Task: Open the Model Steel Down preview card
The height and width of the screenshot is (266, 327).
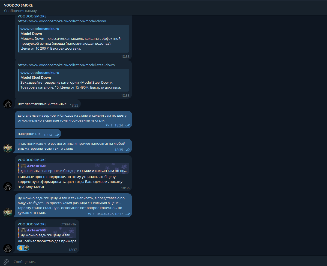Action: 73,80
